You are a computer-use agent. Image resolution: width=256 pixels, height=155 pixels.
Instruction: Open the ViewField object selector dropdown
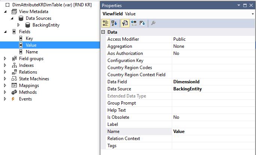tap(253, 14)
